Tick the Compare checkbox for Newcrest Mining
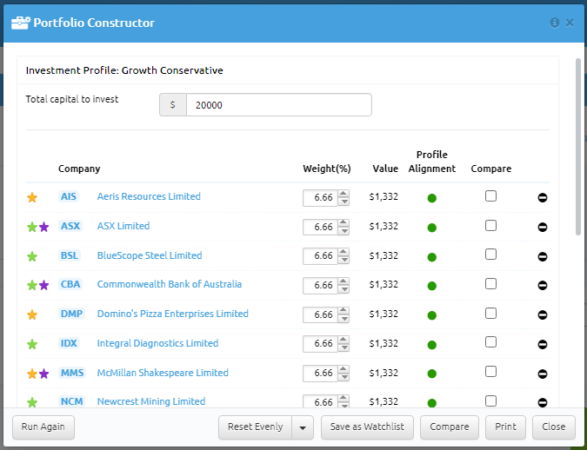The image size is (587, 450). [x=490, y=401]
